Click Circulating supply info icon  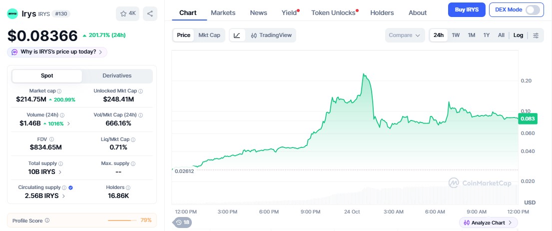click(x=64, y=187)
